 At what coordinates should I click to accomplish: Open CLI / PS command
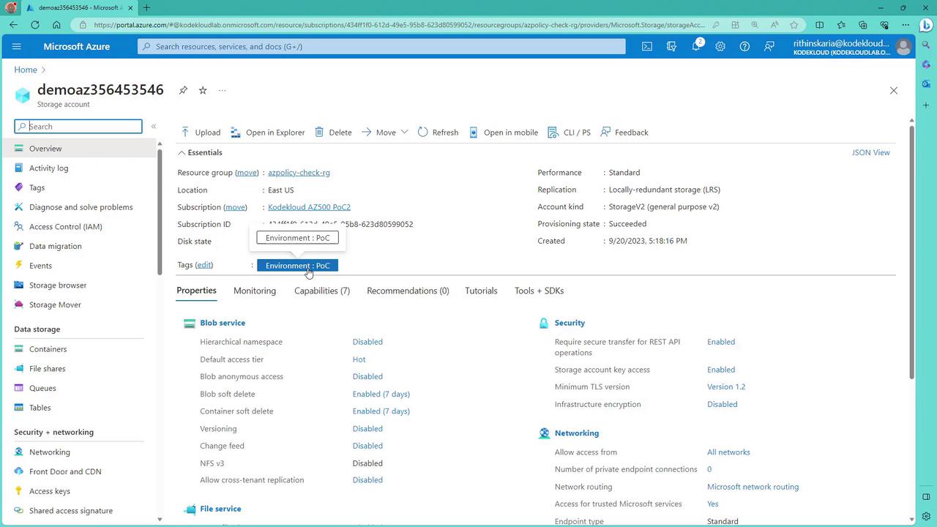569,132
